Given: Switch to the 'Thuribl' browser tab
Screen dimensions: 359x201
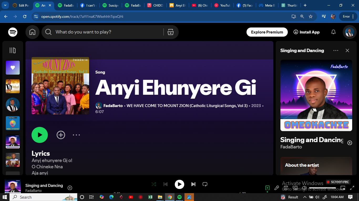Looking at the screenshot, I should click(x=290, y=5).
